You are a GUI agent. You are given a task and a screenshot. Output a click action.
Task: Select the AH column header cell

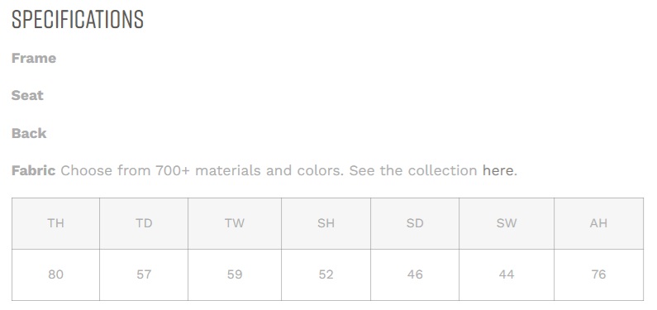click(x=599, y=223)
